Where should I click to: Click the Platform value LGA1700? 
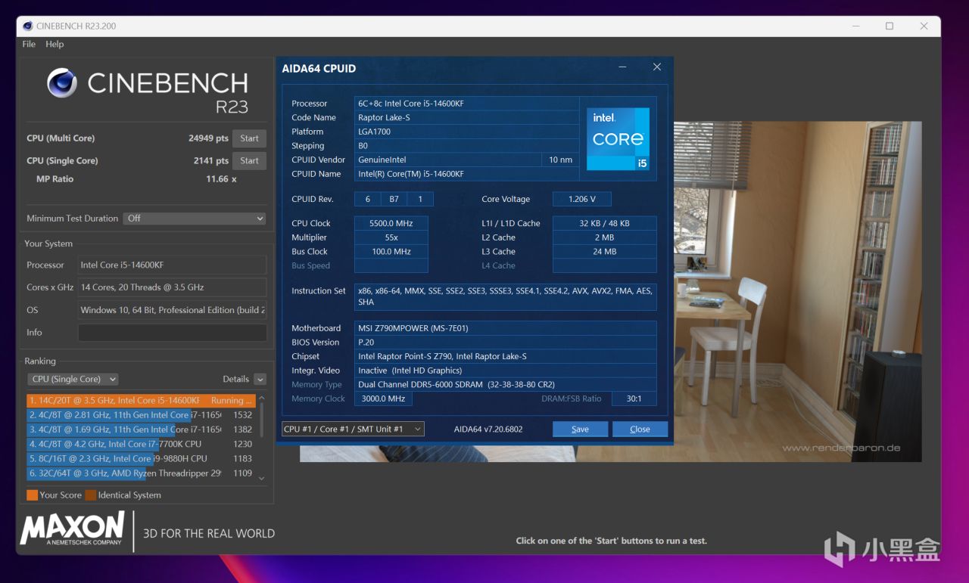(x=467, y=132)
